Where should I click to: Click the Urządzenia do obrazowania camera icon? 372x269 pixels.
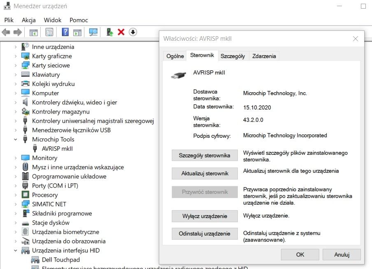pos(25,241)
